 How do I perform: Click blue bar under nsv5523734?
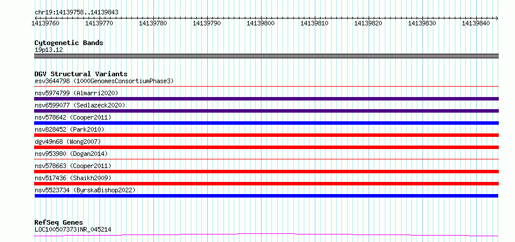coord(266,196)
